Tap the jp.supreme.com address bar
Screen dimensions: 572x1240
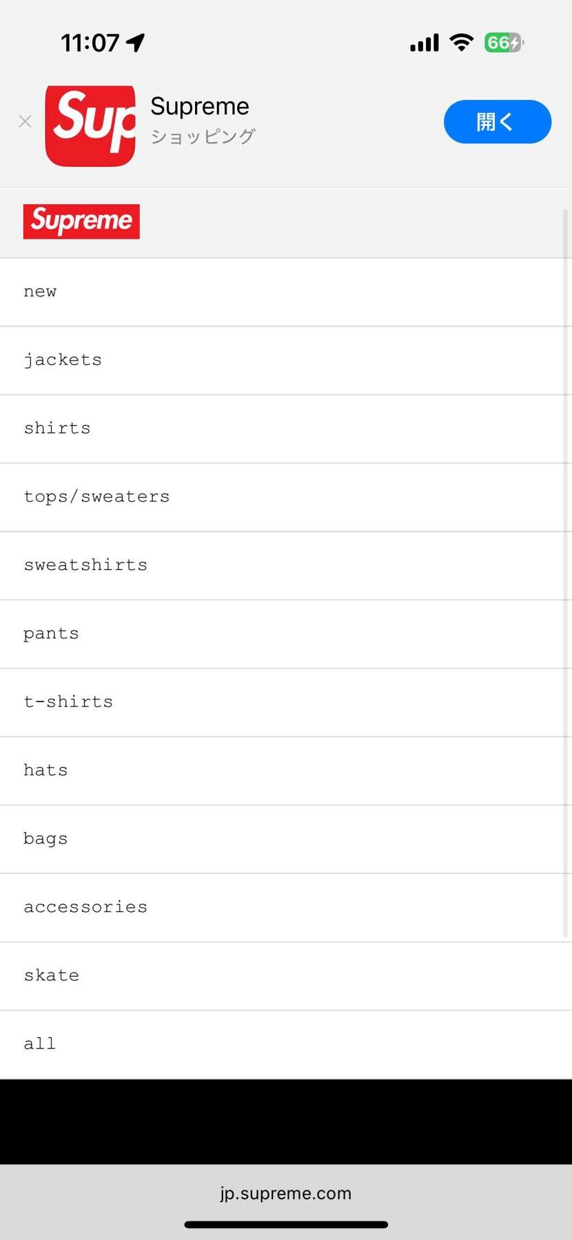(286, 1193)
